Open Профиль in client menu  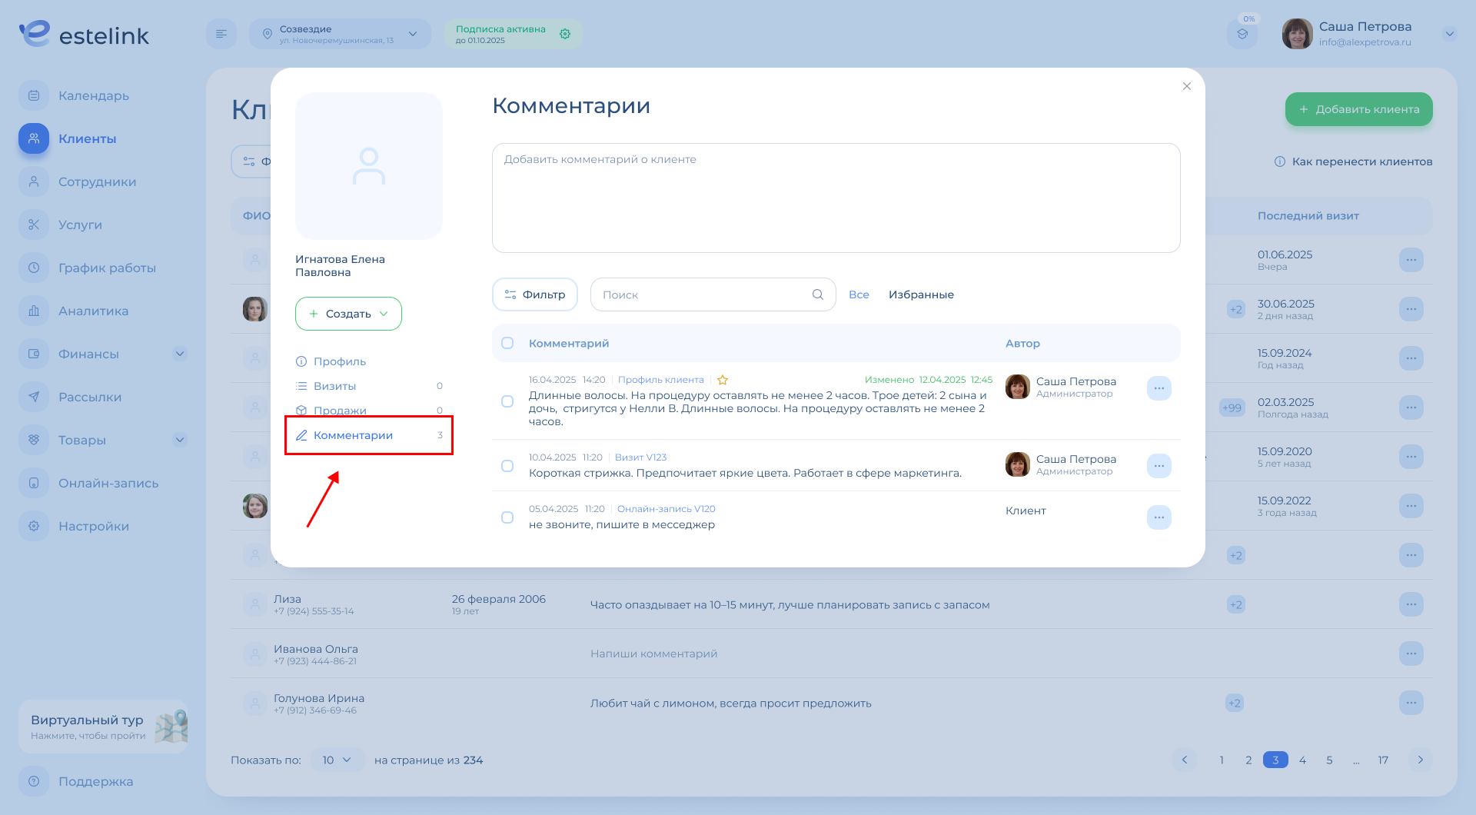[x=339, y=361]
